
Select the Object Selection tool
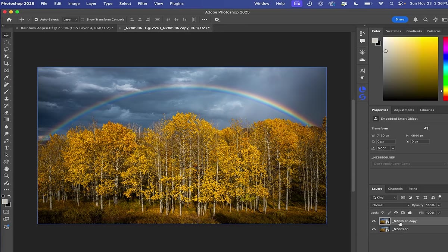pos(6,56)
